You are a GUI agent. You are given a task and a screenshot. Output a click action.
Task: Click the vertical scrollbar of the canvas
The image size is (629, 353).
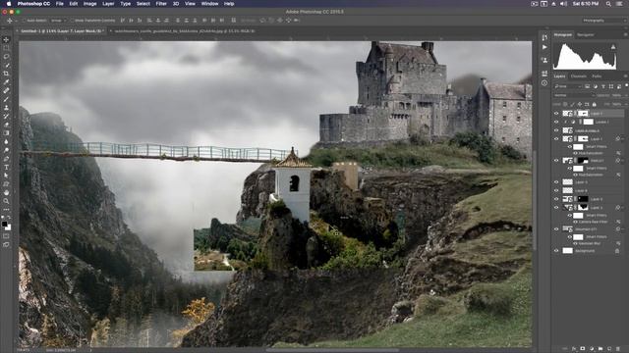pos(535,200)
